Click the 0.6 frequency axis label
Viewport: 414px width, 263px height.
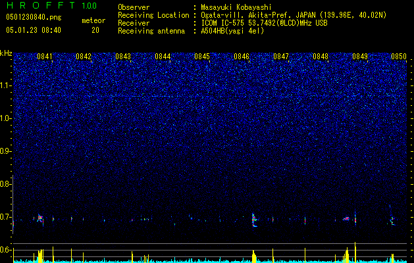pos(5,250)
